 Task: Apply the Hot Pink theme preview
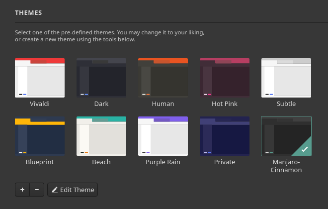click(225, 78)
